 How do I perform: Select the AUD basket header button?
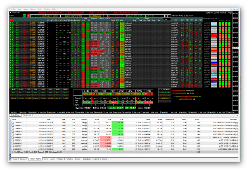(14, 89)
